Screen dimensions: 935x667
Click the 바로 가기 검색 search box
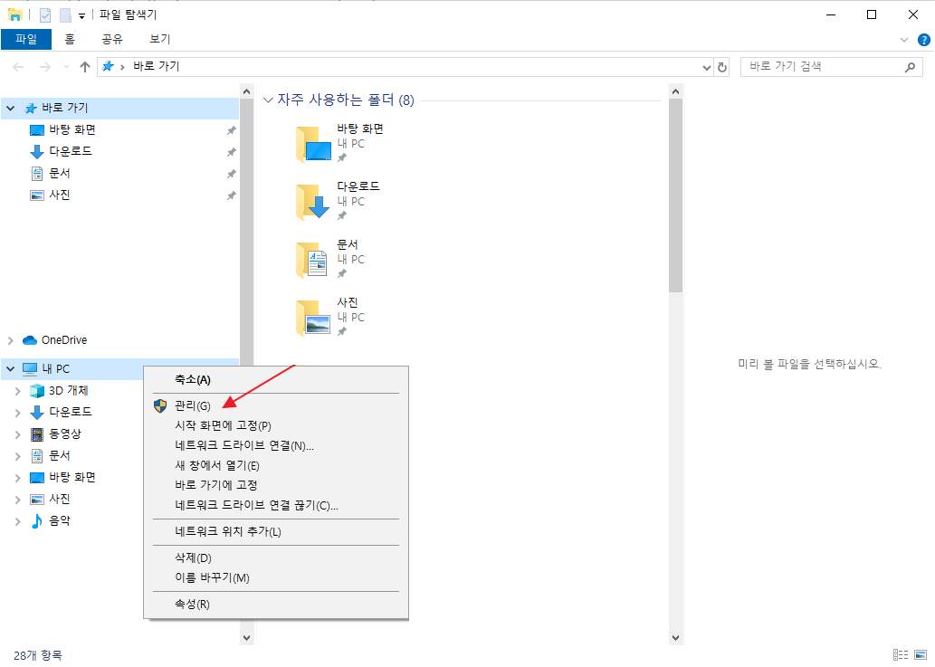(x=831, y=67)
